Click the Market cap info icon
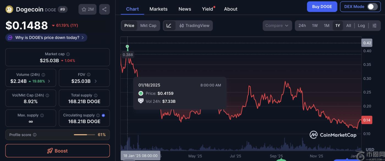The image size is (385, 161). point(68,54)
